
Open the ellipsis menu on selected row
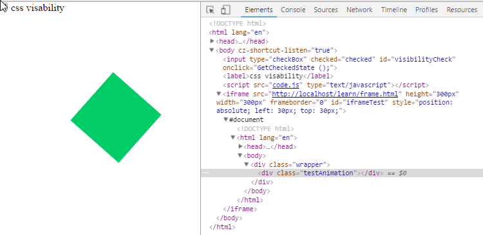click(x=205, y=173)
